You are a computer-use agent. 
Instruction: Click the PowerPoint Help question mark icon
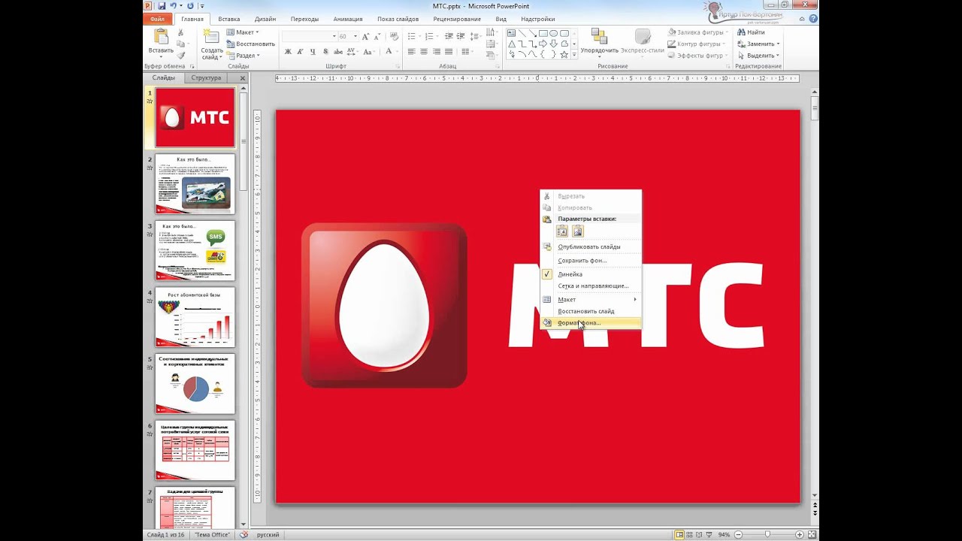[x=813, y=19]
